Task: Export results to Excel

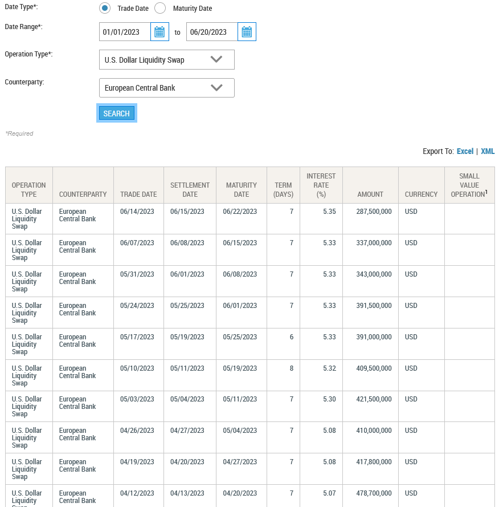Action: point(465,151)
